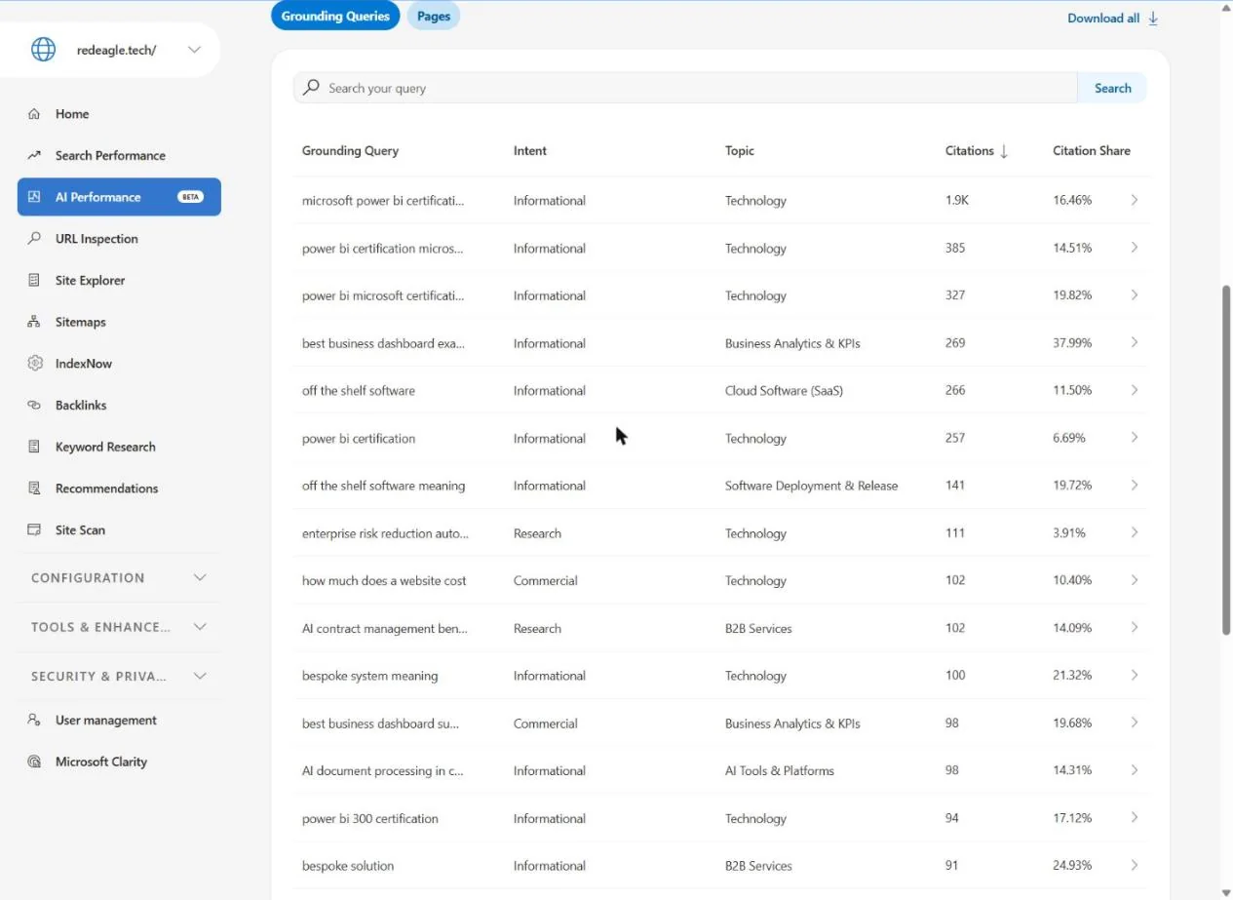Switch to the Pages tab
1233x900 pixels.
point(434,16)
